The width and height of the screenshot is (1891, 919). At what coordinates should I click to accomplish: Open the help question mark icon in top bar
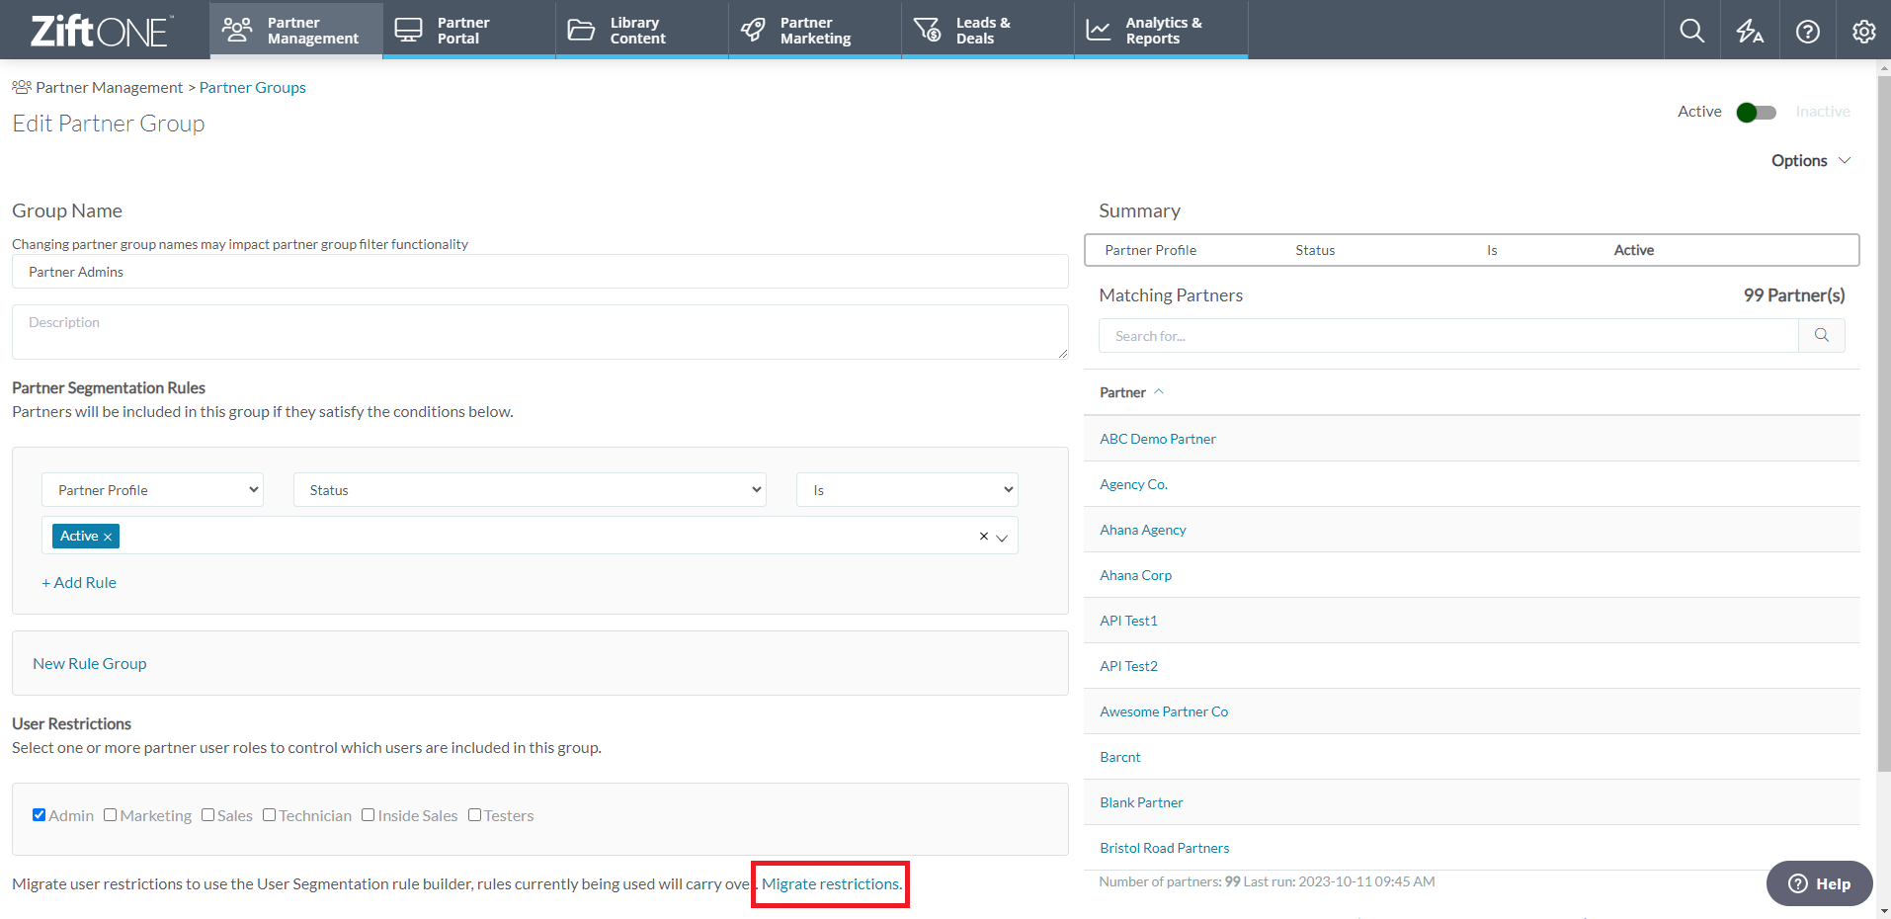(1808, 31)
